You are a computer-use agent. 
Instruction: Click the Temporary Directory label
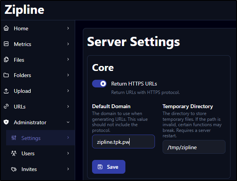click(x=188, y=106)
